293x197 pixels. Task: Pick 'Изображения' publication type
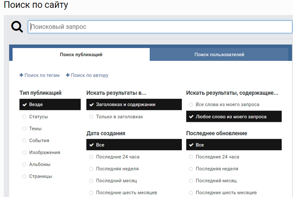[x=44, y=153]
